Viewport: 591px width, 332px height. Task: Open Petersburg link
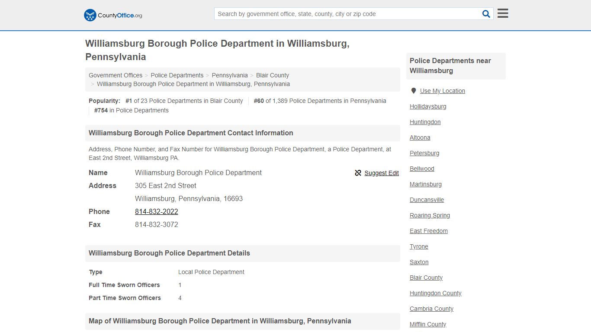424,153
